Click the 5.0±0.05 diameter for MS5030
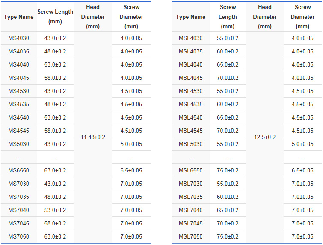The height and width of the screenshot is (245, 323). 131,144
